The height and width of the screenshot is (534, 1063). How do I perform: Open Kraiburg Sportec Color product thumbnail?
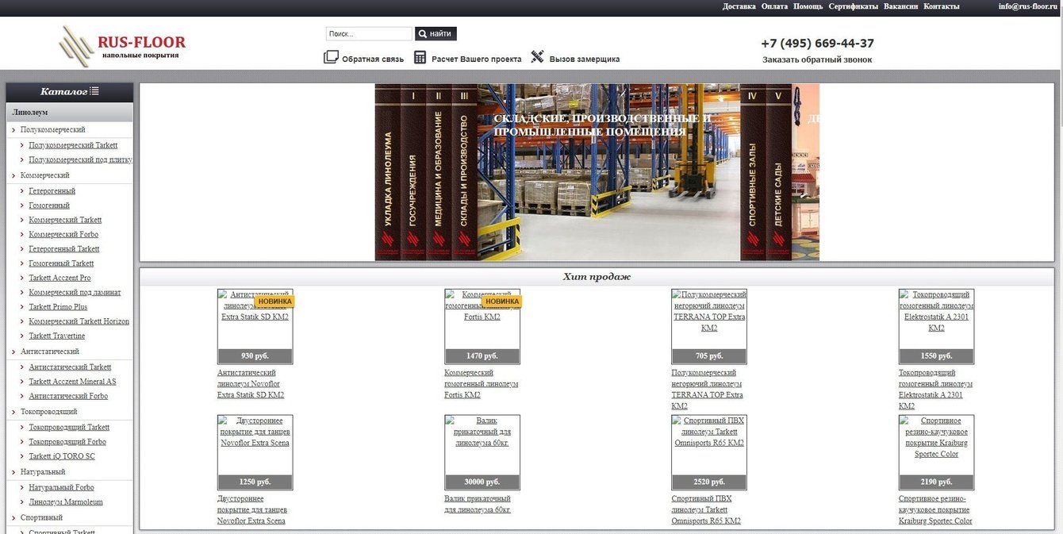(x=936, y=452)
